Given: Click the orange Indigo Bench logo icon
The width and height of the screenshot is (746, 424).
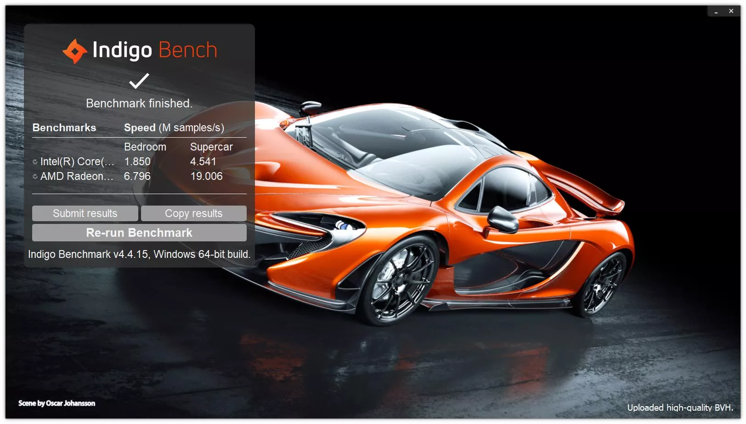Looking at the screenshot, I should pyautogui.click(x=75, y=51).
